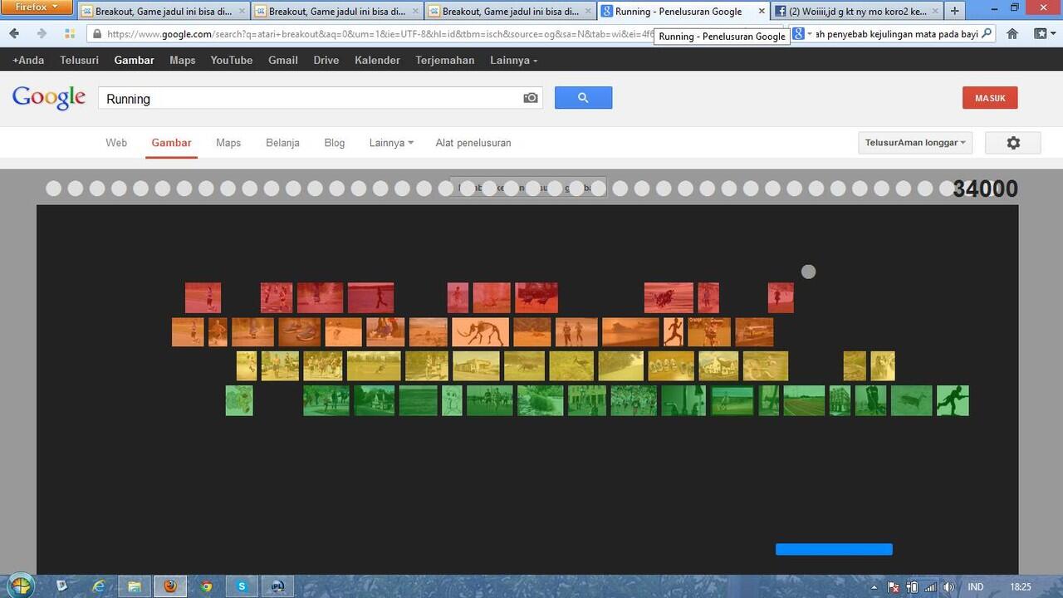Viewport: 1063px width, 598px height.
Task: Open Skype from the taskbar
Action: [x=242, y=586]
